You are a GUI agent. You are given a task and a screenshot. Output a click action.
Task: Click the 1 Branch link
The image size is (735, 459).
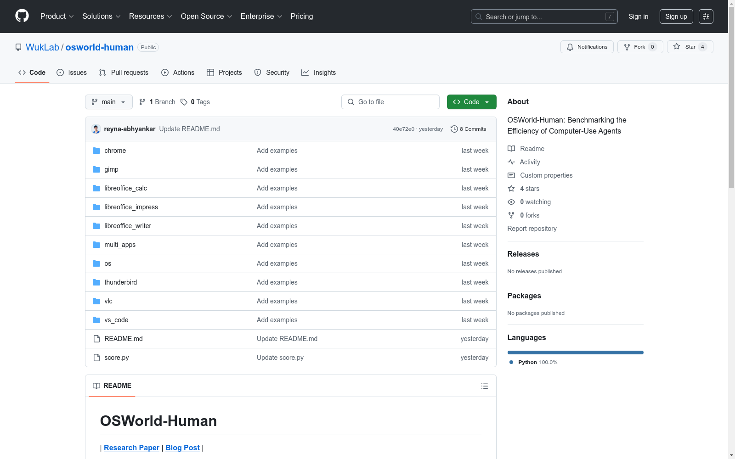[x=157, y=102]
